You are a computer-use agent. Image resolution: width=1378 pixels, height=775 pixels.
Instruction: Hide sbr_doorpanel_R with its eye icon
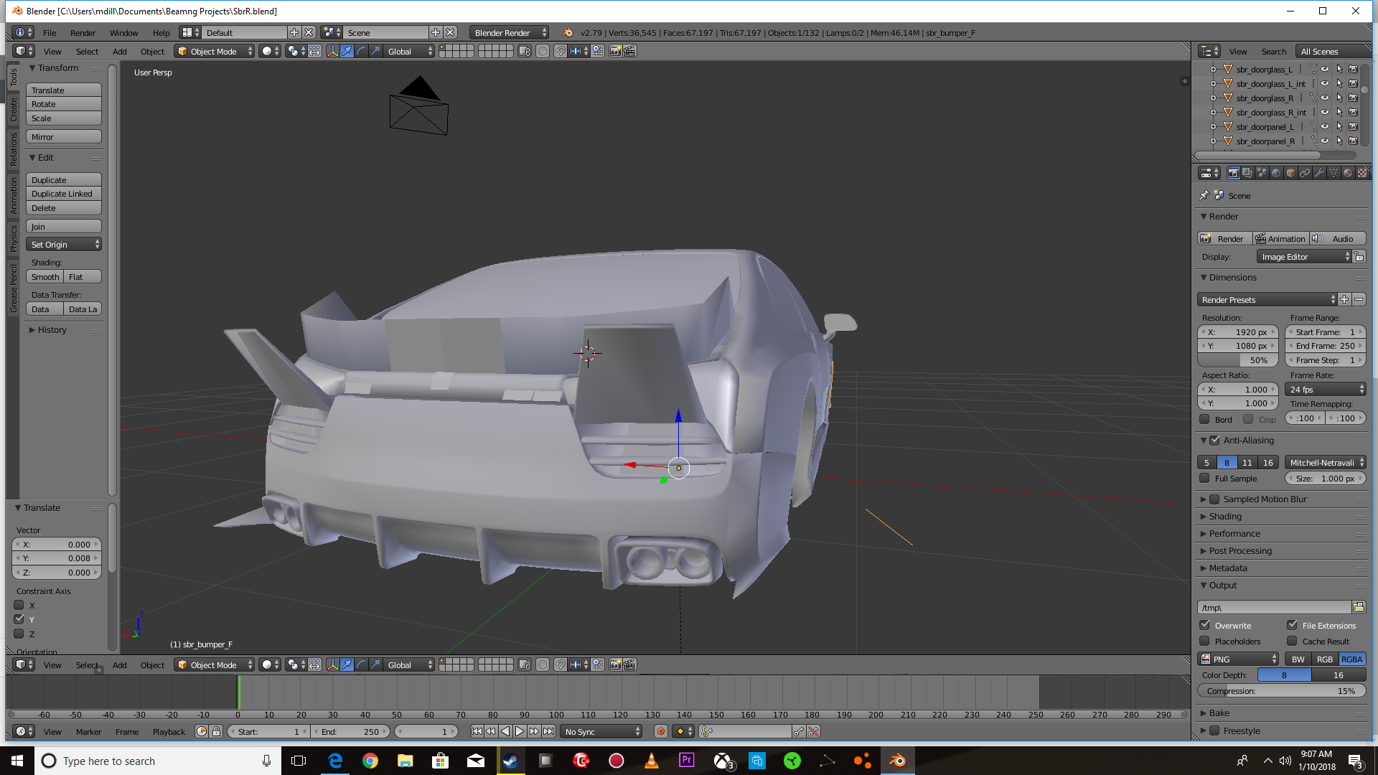coord(1325,141)
